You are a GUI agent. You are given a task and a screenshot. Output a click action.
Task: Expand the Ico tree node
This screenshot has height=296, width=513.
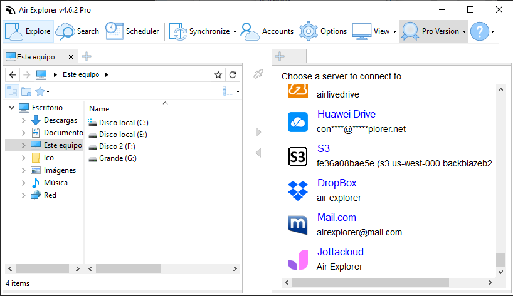coord(23,158)
